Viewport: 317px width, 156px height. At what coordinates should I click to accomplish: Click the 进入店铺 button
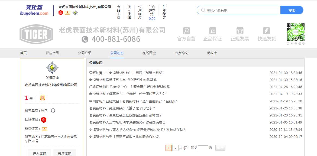(40, 153)
